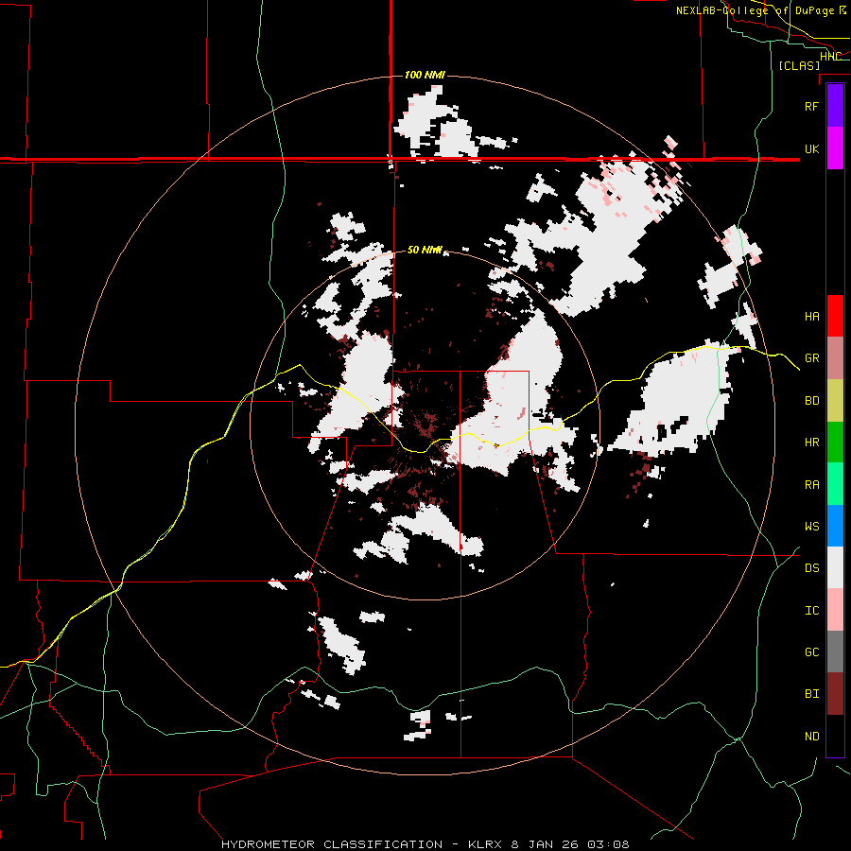Image resolution: width=851 pixels, height=851 pixels.
Task: Click the ND black legend swatch
Action: click(x=835, y=736)
